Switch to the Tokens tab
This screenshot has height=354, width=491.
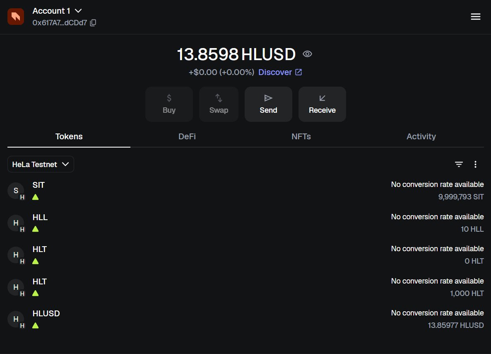point(69,136)
